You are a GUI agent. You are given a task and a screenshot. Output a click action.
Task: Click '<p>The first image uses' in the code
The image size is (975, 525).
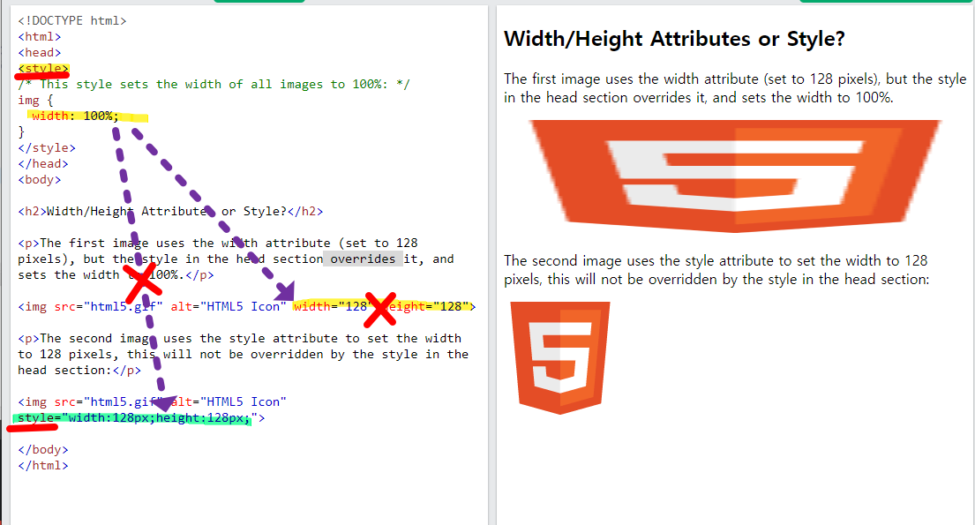coord(101,244)
